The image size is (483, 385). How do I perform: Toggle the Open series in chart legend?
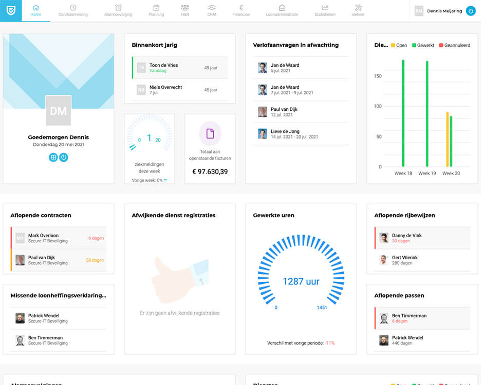(x=399, y=45)
